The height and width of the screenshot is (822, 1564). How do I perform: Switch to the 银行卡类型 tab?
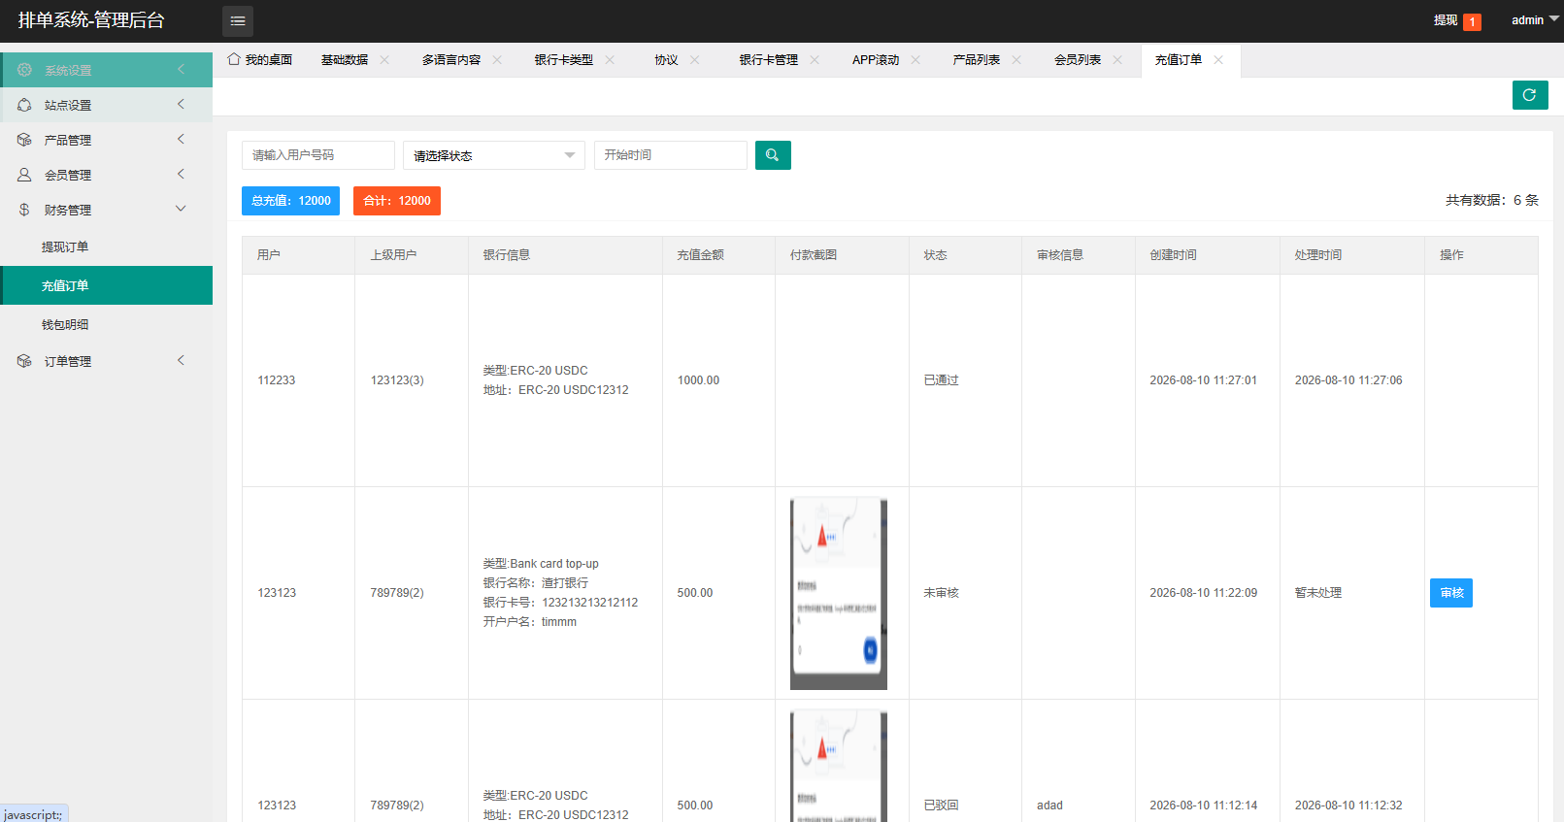[564, 60]
